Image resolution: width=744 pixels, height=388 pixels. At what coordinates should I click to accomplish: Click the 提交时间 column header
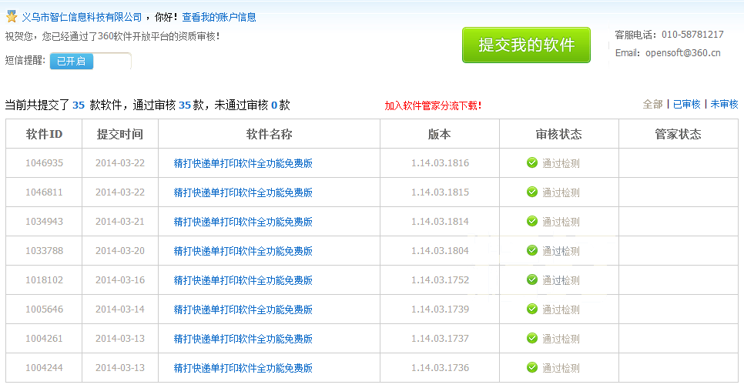tap(120, 134)
